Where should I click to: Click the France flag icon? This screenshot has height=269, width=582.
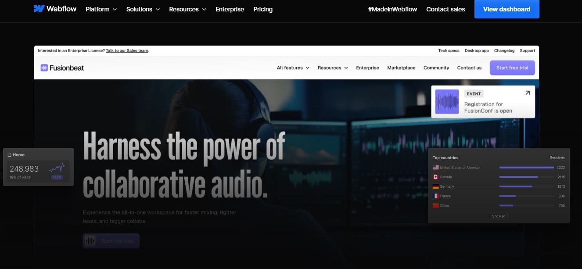point(435,196)
